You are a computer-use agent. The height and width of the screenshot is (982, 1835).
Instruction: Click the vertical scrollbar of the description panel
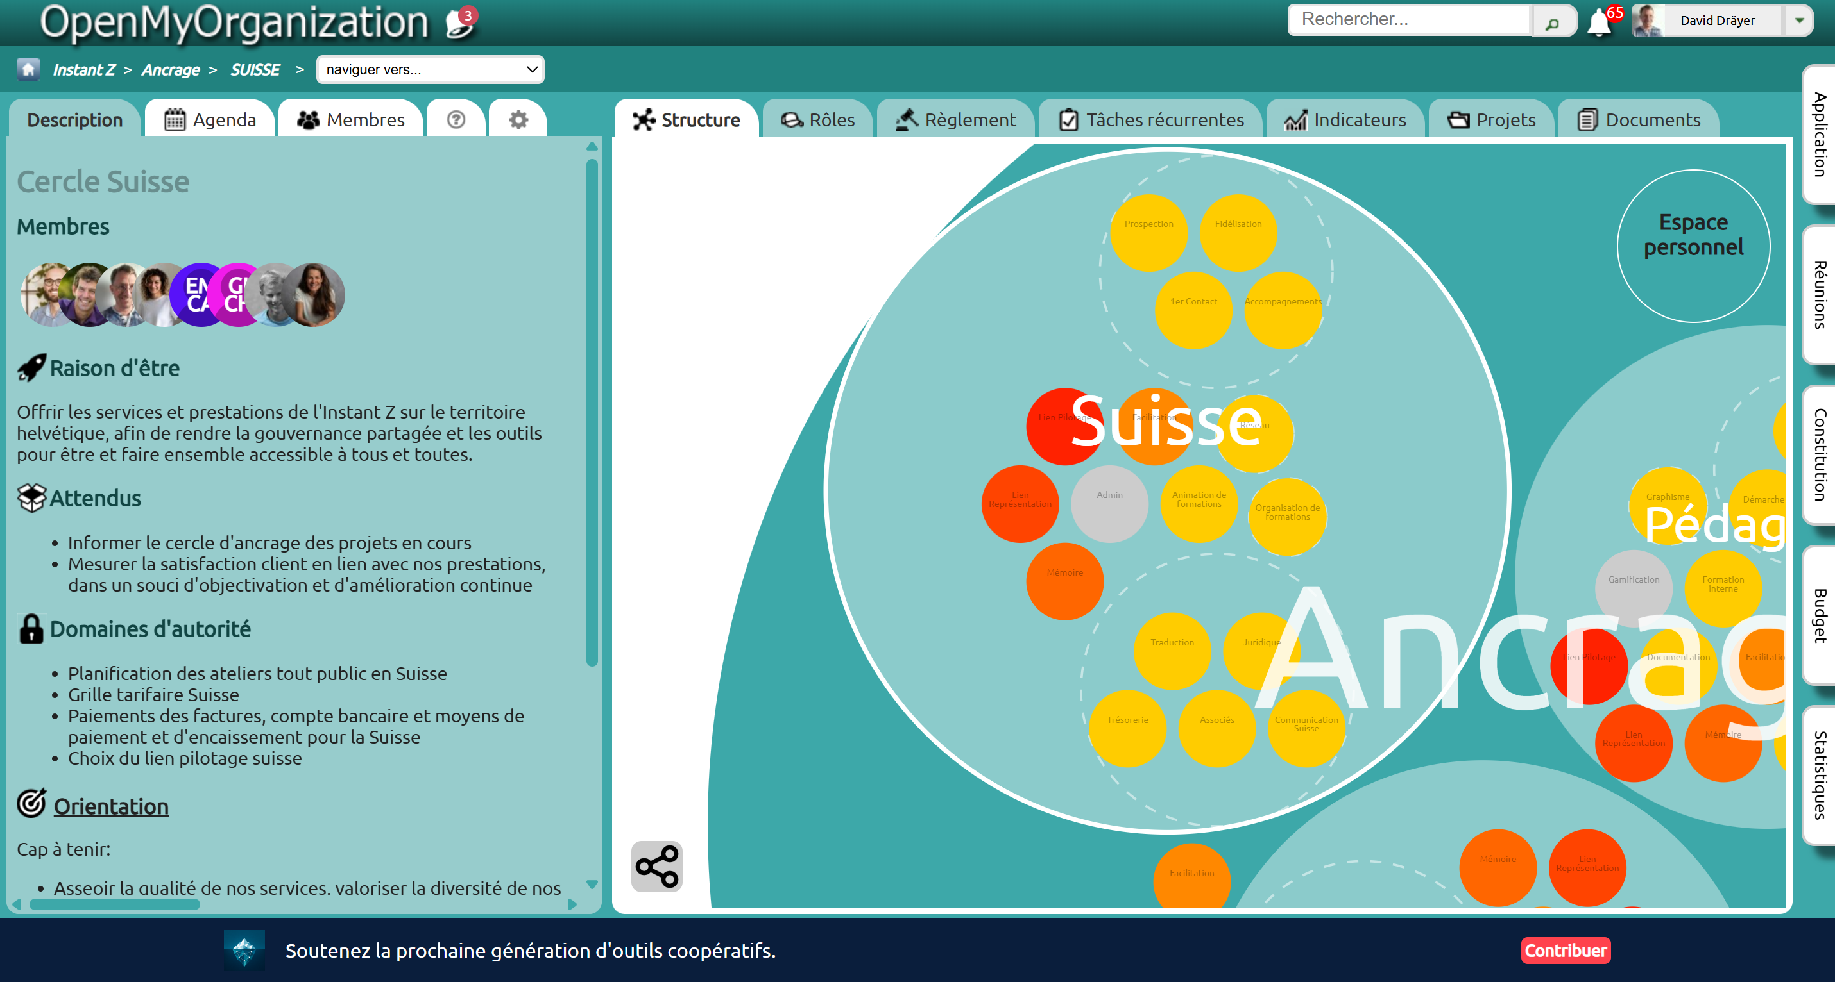pos(592,413)
